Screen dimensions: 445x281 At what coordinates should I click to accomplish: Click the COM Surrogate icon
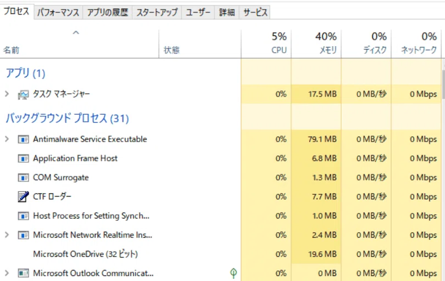(x=23, y=177)
